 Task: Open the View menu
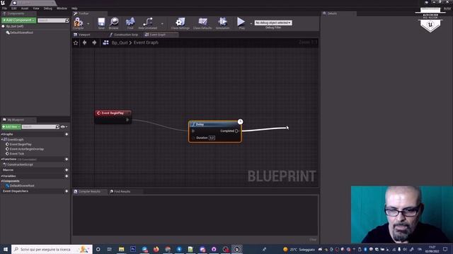click(x=36, y=8)
